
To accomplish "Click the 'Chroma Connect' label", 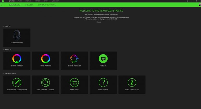I will [x=17, y=66].
